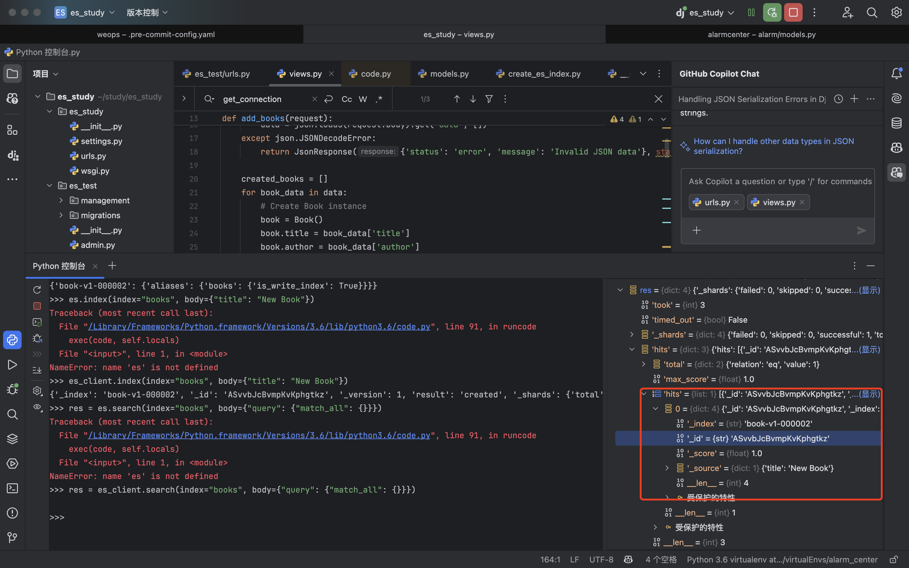Open Python Packages tool window
This screenshot has width=909, height=568.
click(12, 439)
